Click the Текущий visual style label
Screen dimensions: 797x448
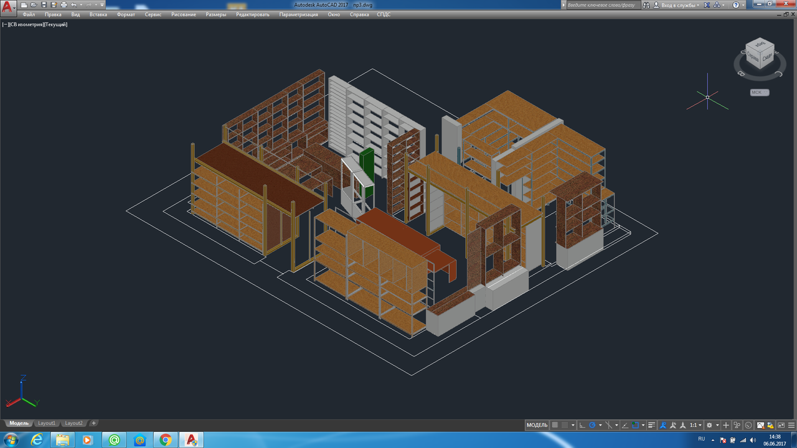click(x=56, y=24)
